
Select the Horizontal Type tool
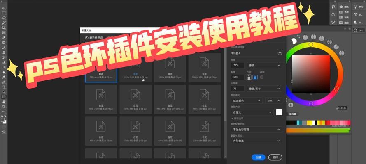(x=4, y=87)
